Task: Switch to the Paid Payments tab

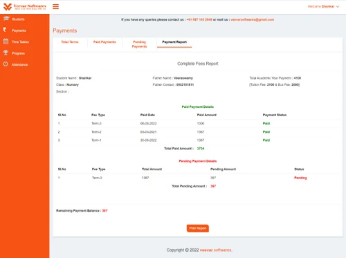Action: click(104, 42)
